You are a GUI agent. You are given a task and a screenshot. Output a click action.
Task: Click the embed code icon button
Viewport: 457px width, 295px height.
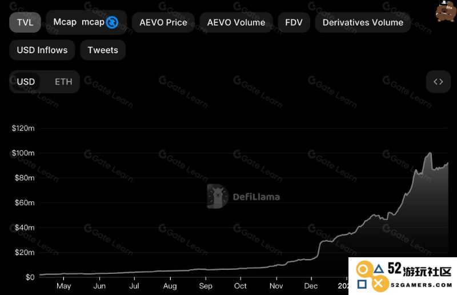(x=438, y=82)
